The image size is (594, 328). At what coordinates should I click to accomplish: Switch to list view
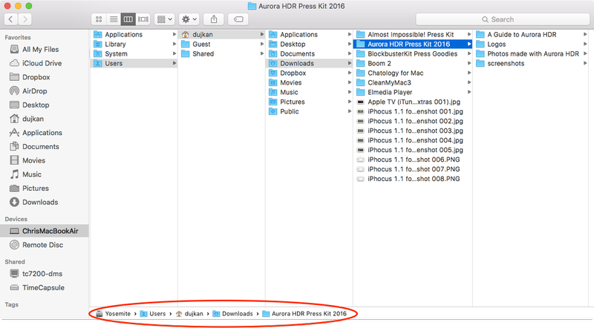point(114,19)
